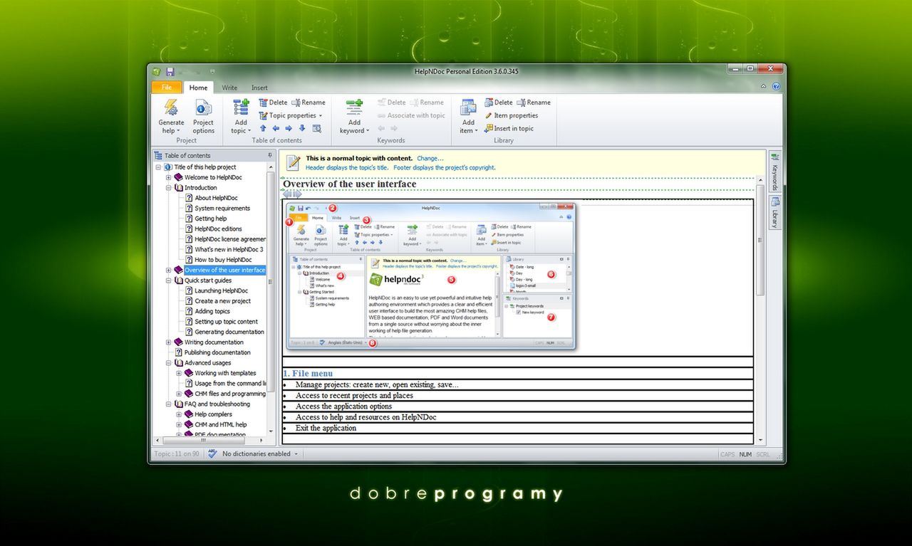Click the Overview of the user interface title
912x546 pixels.
pyautogui.click(x=349, y=184)
